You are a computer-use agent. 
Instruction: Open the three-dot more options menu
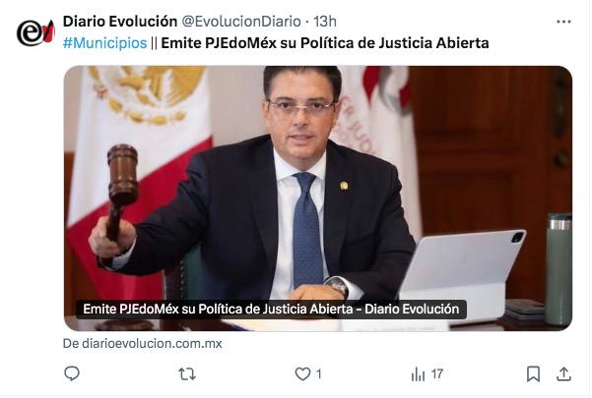[563, 22]
